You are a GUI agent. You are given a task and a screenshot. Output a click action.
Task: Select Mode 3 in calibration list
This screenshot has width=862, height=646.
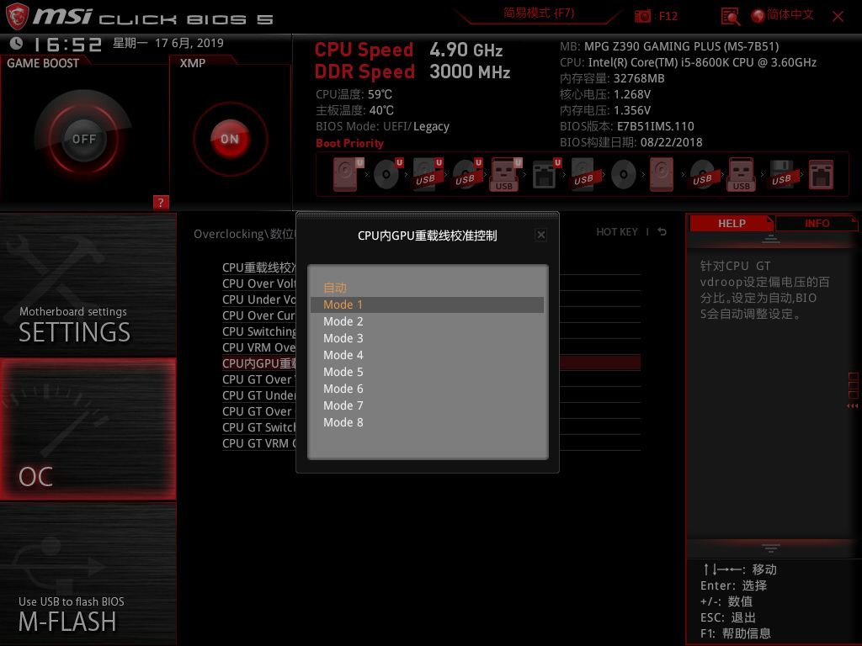point(343,338)
